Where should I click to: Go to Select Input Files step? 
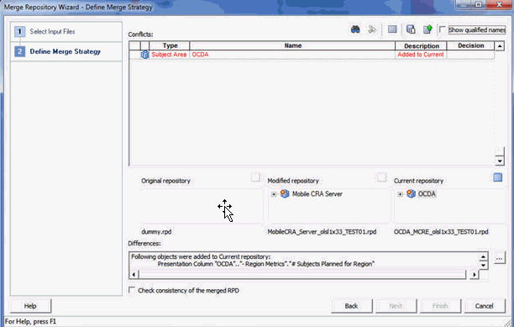point(52,31)
